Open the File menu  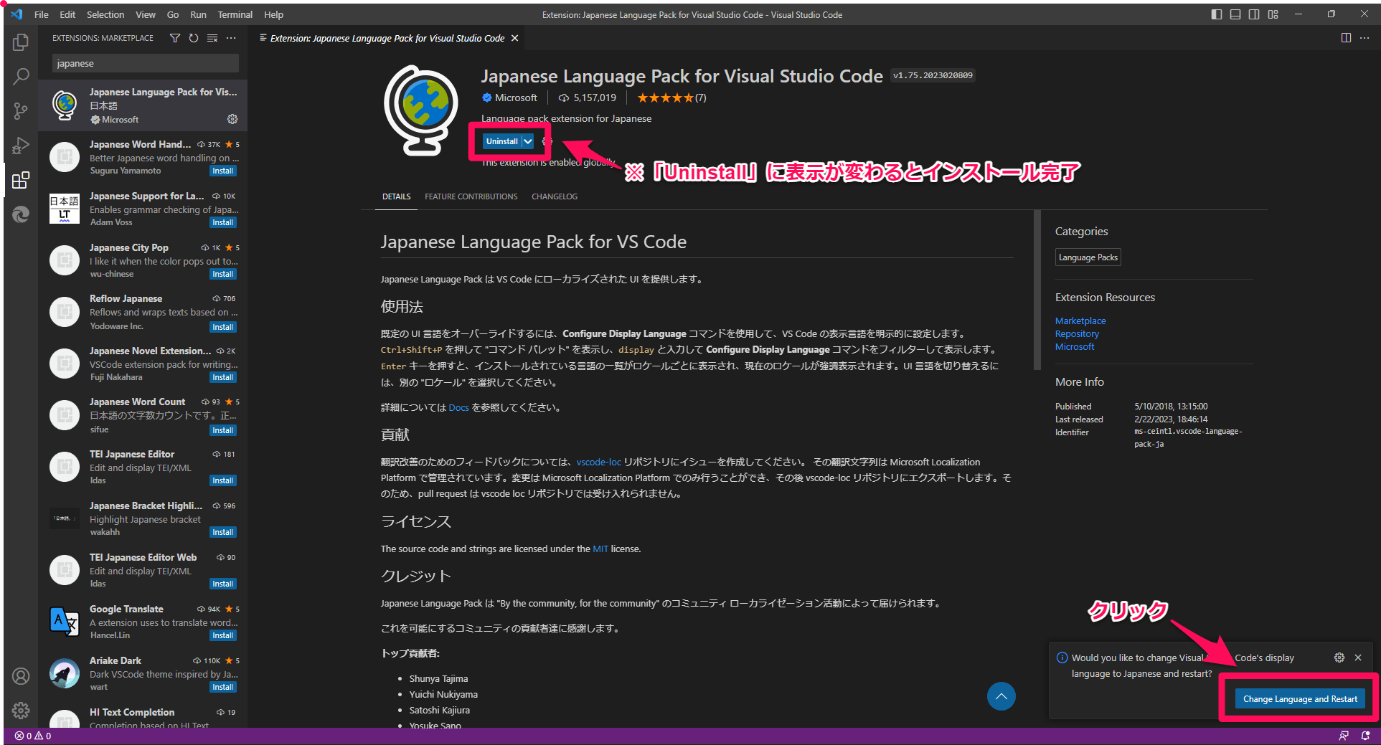[x=42, y=14]
